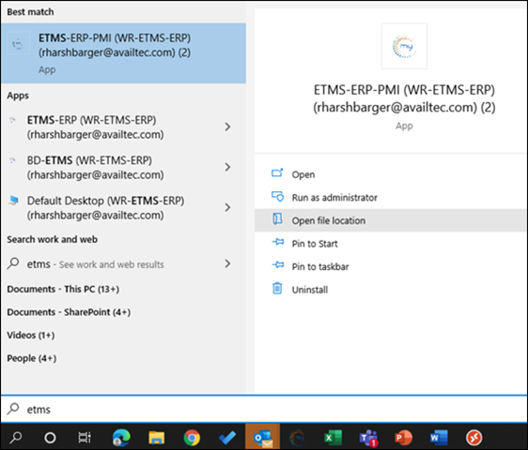The width and height of the screenshot is (528, 450).
Task: Expand options for Default Desktop result
Action: click(x=227, y=207)
